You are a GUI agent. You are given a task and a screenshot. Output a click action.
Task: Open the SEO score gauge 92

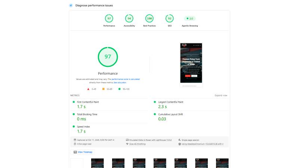[x=170, y=18]
